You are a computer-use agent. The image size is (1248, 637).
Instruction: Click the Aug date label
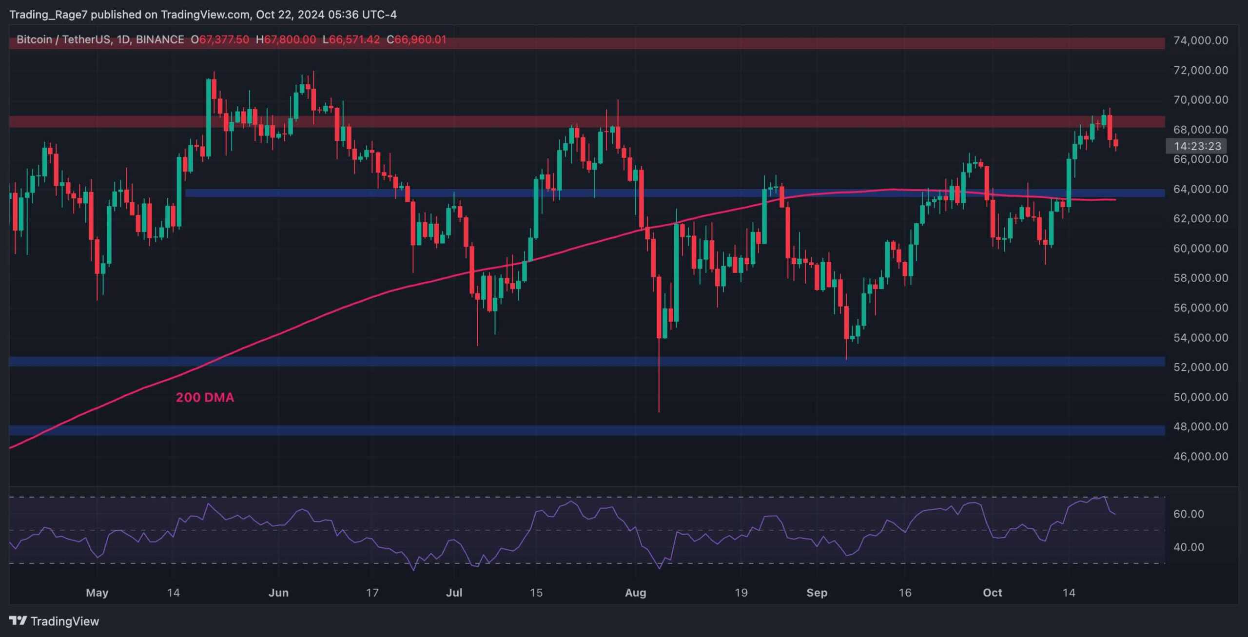coord(636,593)
